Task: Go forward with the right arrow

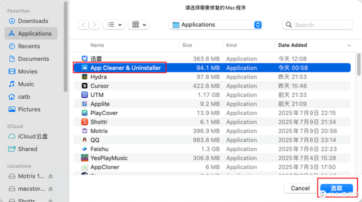Action: click(95, 25)
